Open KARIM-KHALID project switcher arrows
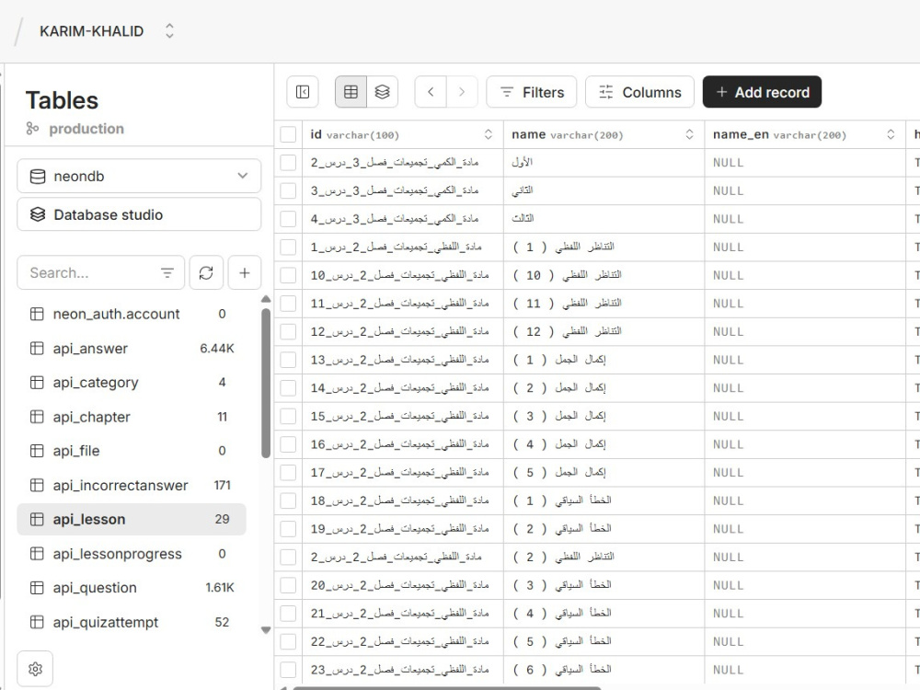 coord(169,30)
